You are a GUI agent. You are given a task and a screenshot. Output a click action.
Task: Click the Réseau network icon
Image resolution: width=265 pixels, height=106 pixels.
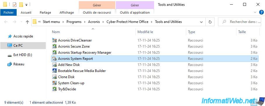click(x=10, y=64)
